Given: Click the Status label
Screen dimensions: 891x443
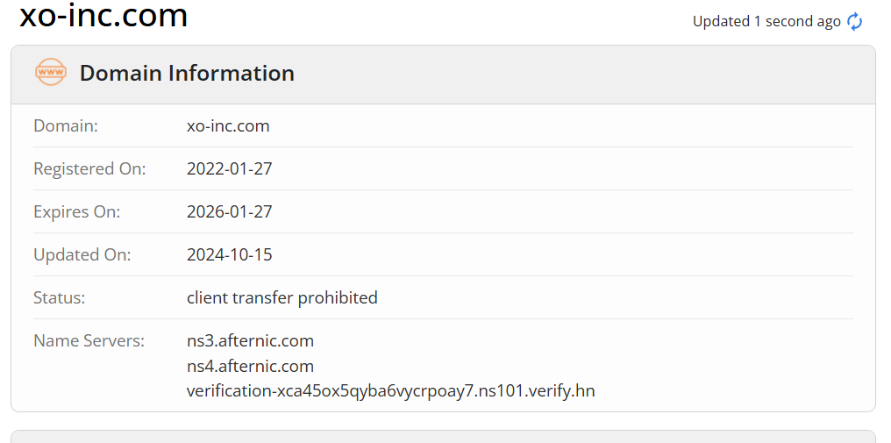Looking at the screenshot, I should tap(59, 297).
